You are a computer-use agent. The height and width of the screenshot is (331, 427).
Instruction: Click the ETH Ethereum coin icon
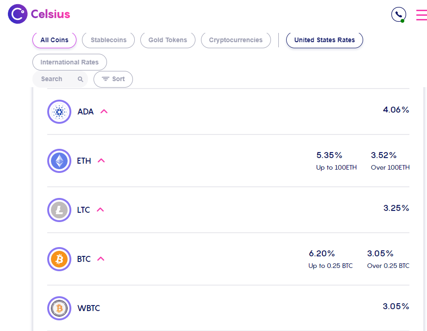tap(59, 161)
